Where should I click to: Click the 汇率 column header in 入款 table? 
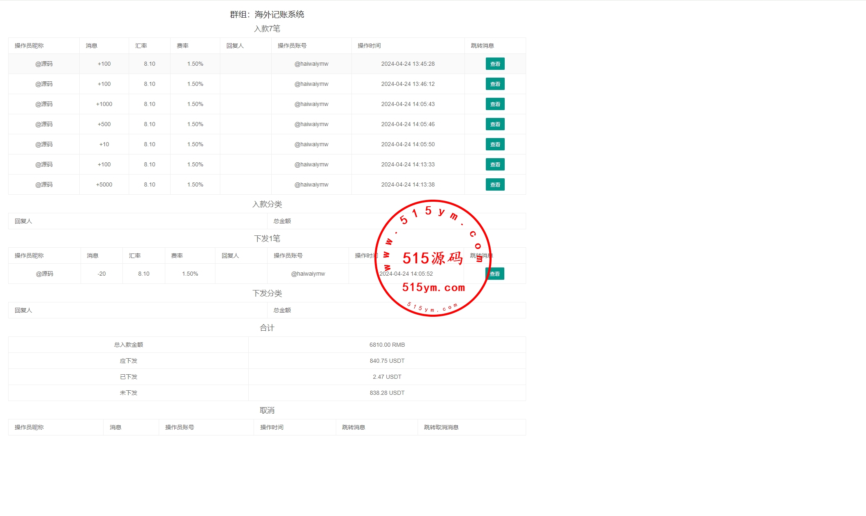(x=141, y=46)
